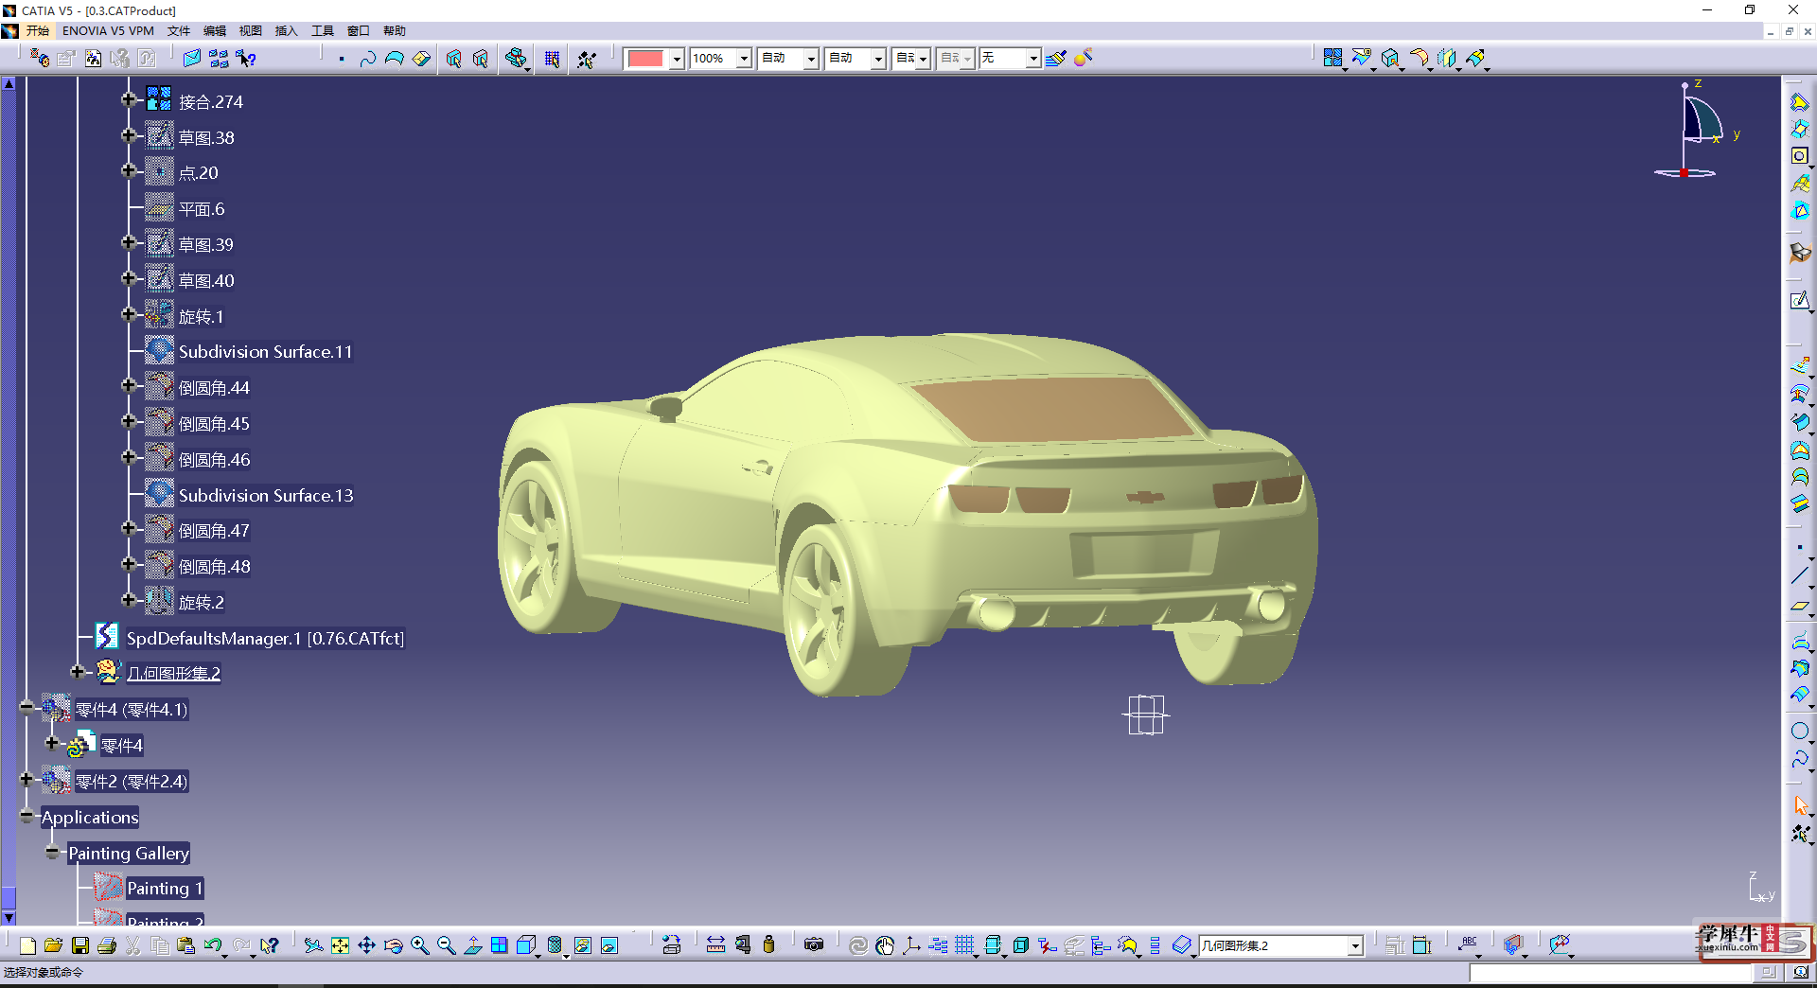
Task: Click the New document icon
Action: (27, 945)
